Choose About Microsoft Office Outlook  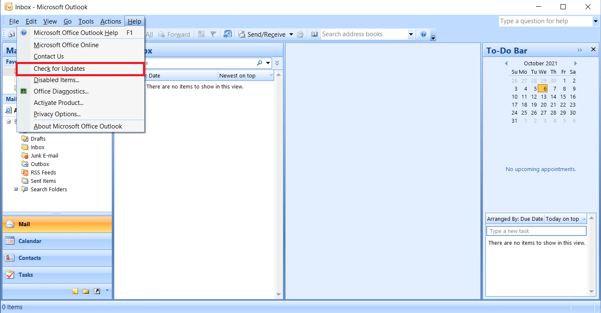(78, 126)
